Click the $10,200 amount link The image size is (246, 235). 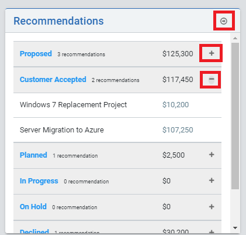click(175, 105)
